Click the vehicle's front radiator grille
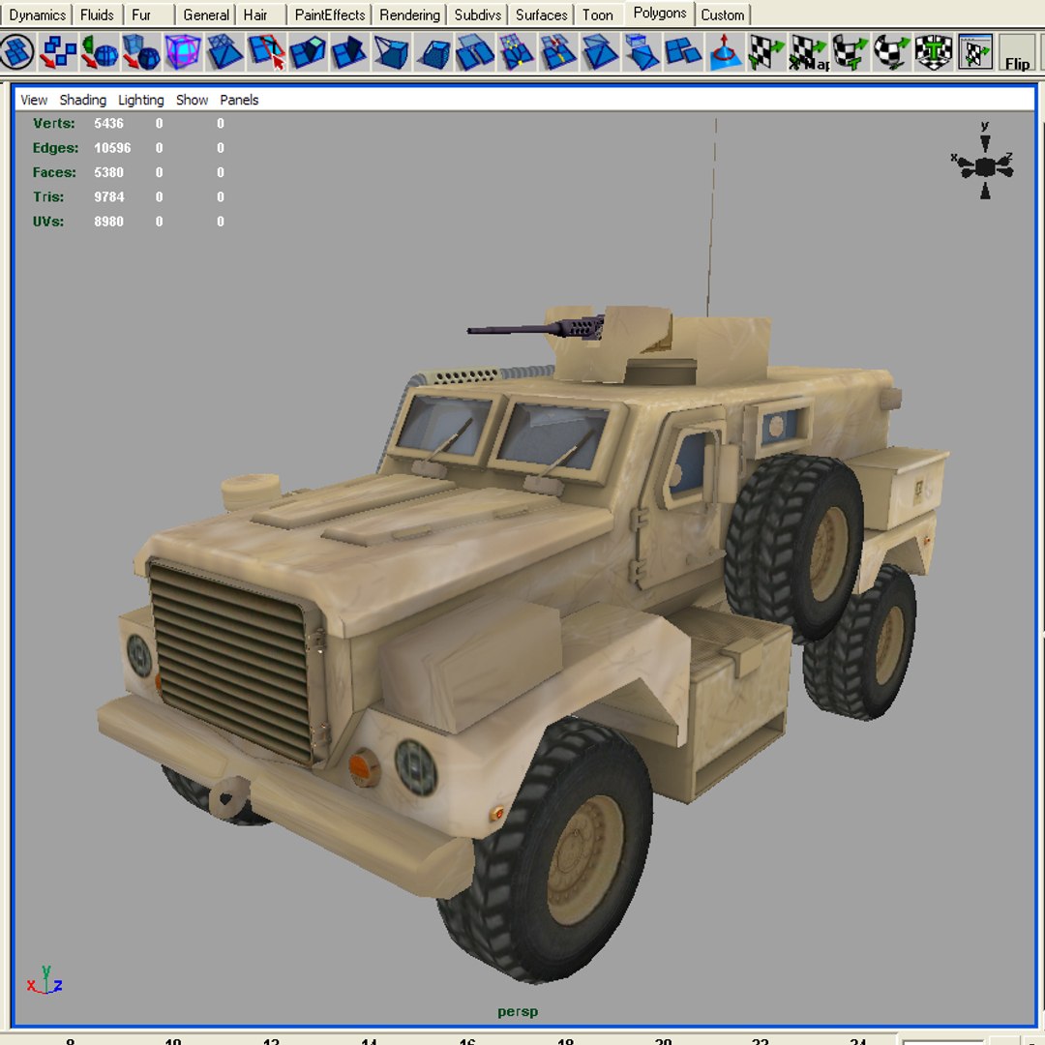Screen dimensions: 1045x1045 pos(230,663)
